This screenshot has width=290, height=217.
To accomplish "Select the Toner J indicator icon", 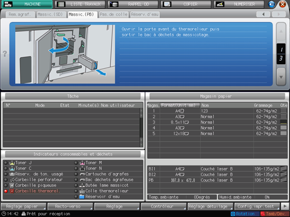I will [x=12, y=163].
